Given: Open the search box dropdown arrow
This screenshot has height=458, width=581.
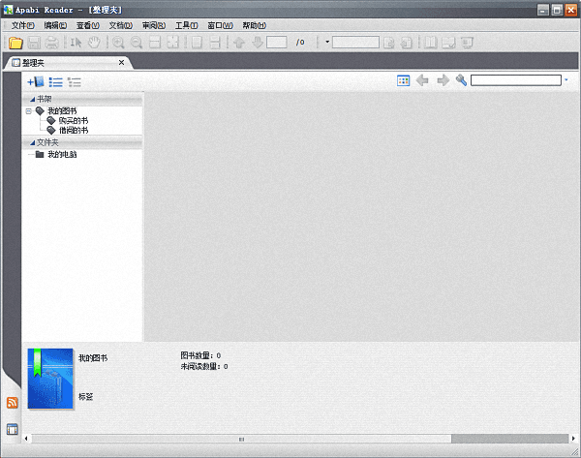Looking at the screenshot, I should 566,80.
